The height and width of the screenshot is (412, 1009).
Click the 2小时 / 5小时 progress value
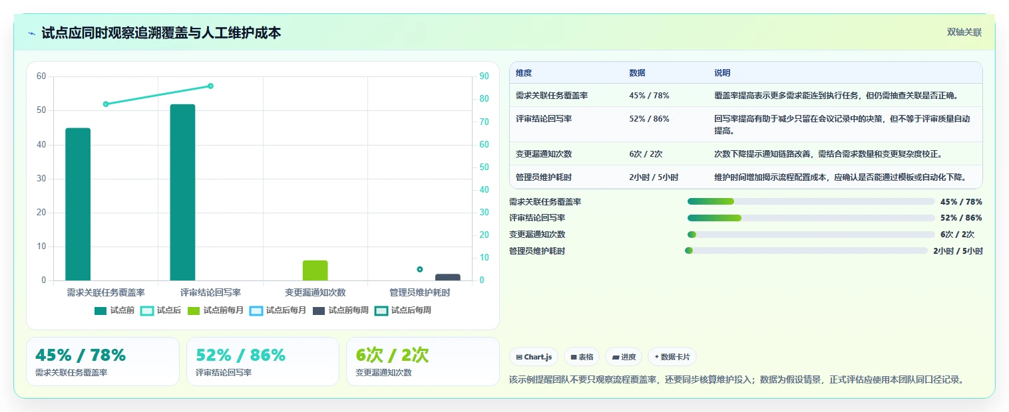(958, 251)
